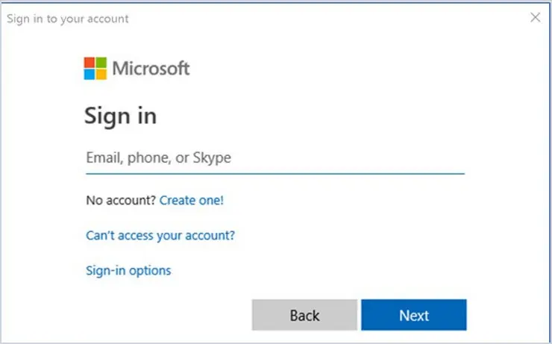Click the Microsoft four-square logo

pyautogui.click(x=95, y=69)
